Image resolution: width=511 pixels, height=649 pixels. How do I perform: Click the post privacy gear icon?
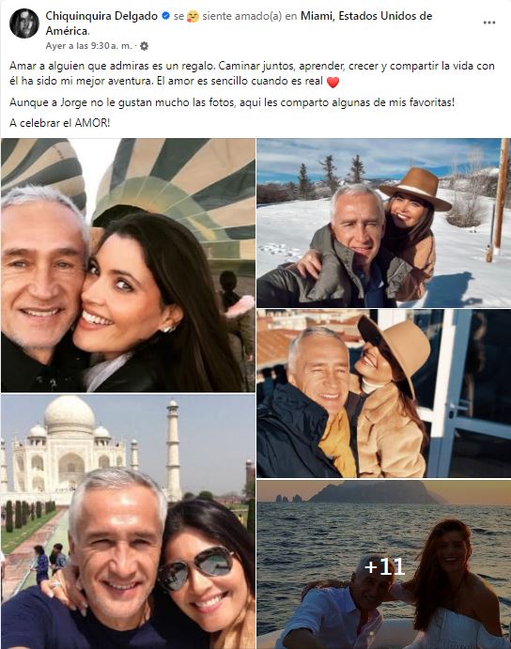144,46
